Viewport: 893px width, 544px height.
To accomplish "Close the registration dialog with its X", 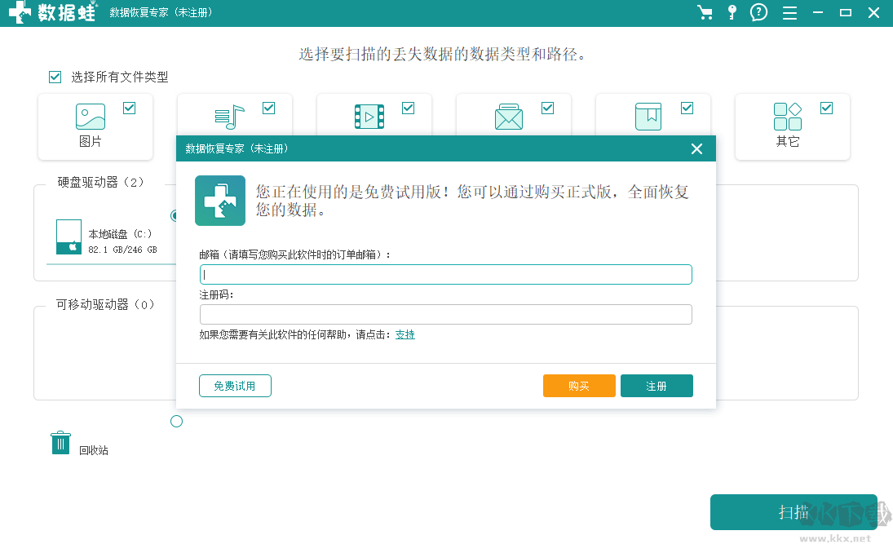I will click(x=696, y=148).
